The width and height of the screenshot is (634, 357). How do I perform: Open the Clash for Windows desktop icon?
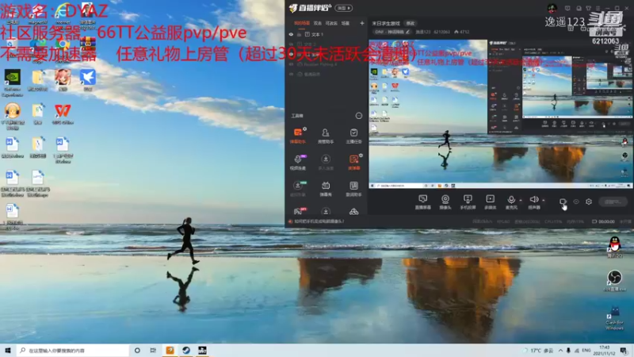[x=615, y=318]
